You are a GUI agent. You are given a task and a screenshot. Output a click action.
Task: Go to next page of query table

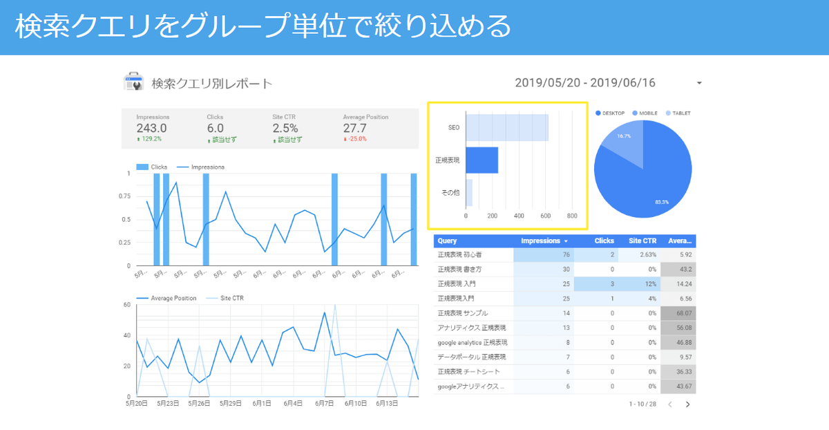pos(687,404)
